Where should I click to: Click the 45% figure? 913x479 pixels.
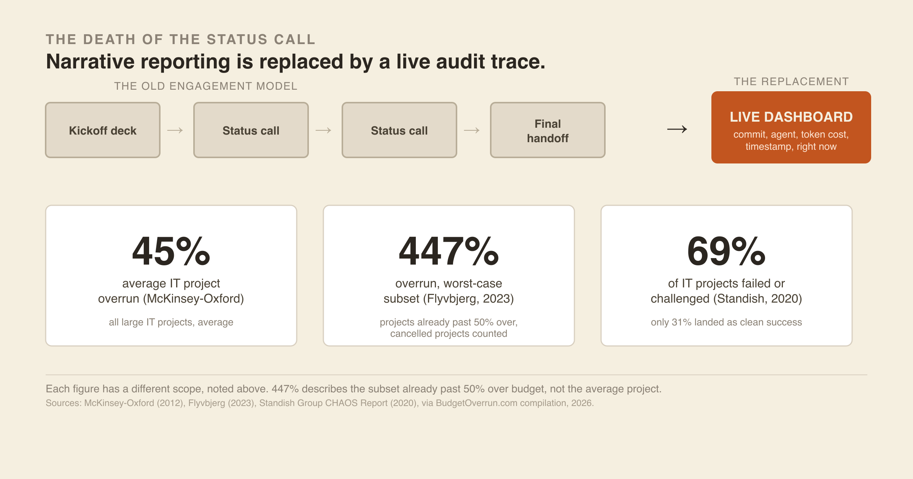171,251
